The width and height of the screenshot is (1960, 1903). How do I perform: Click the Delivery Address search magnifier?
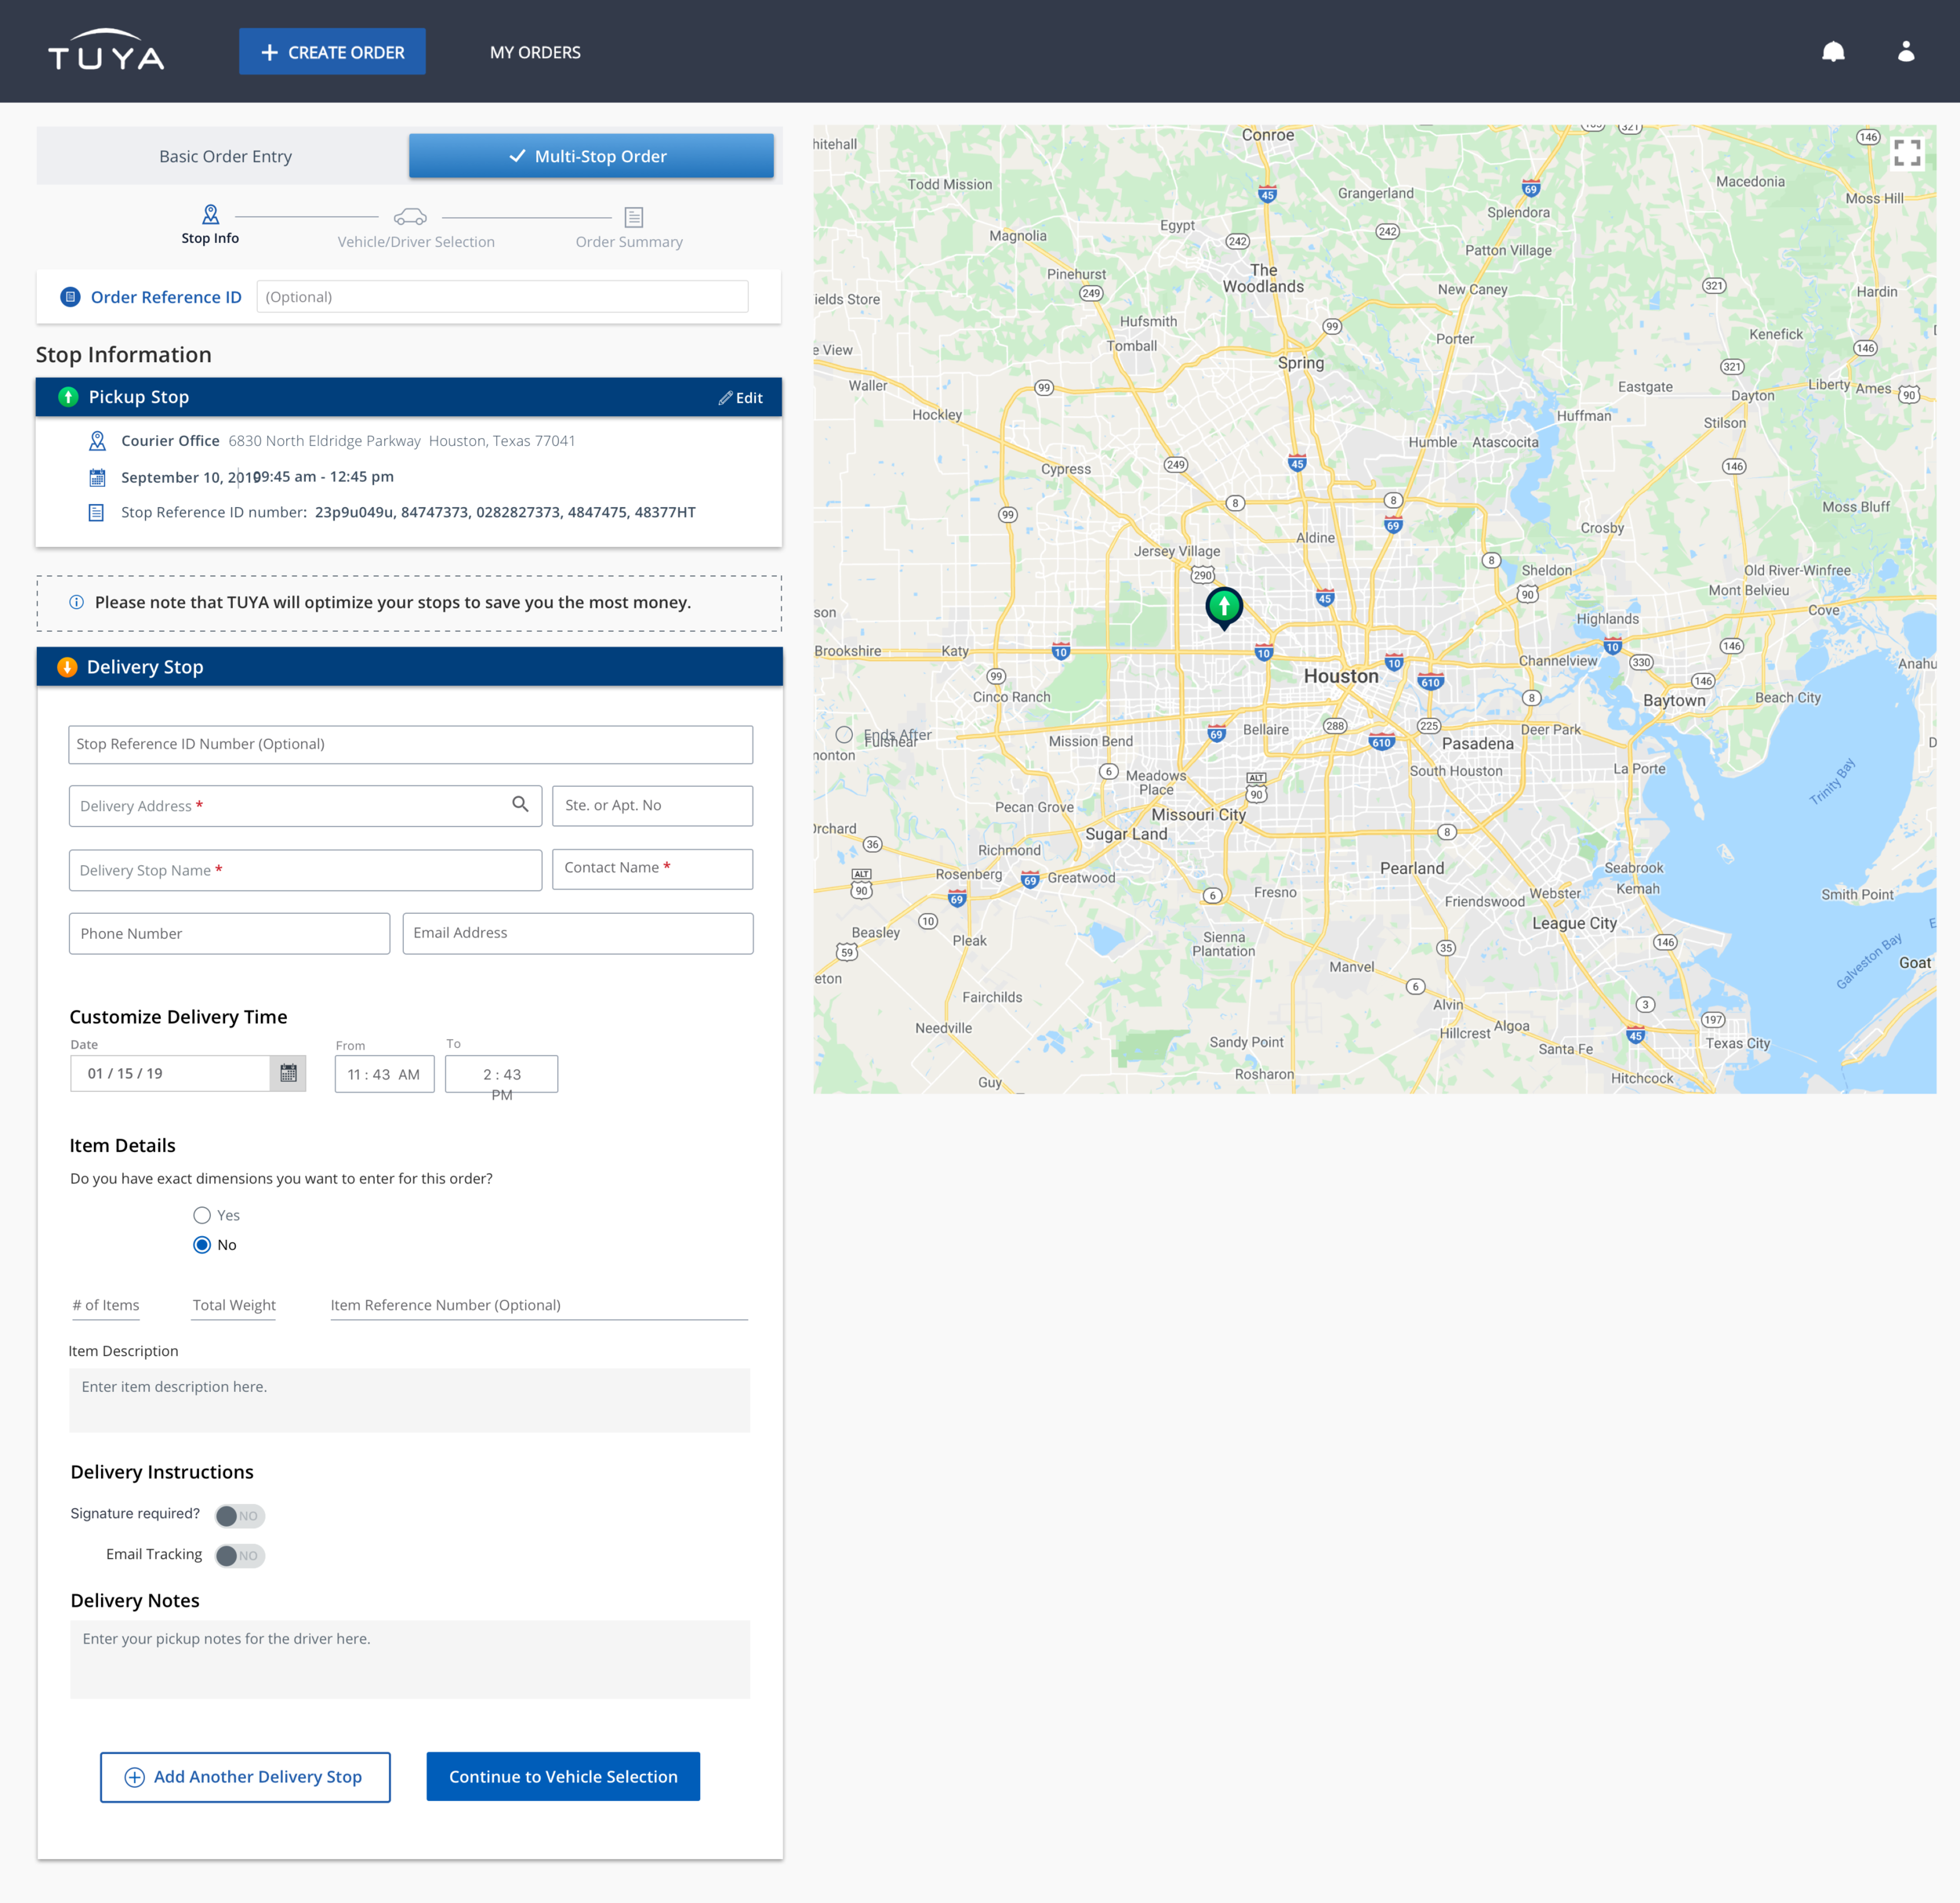click(x=520, y=803)
